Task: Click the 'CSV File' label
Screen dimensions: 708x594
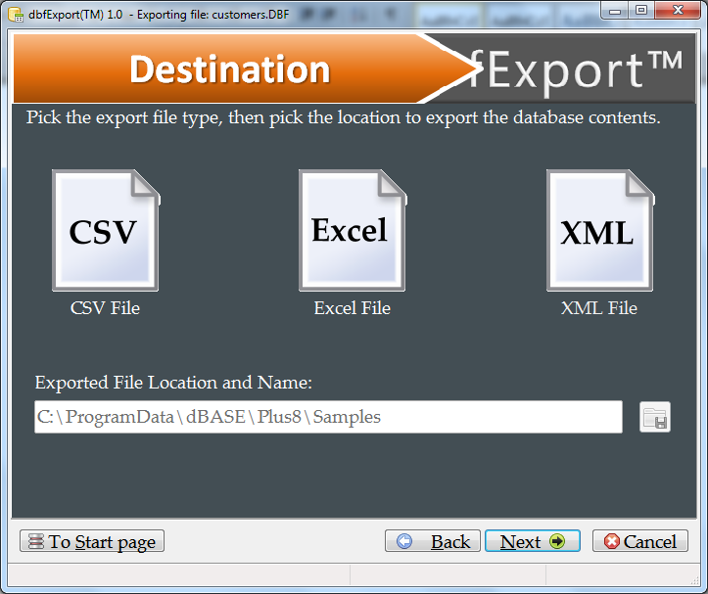Action: pos(105,308)
